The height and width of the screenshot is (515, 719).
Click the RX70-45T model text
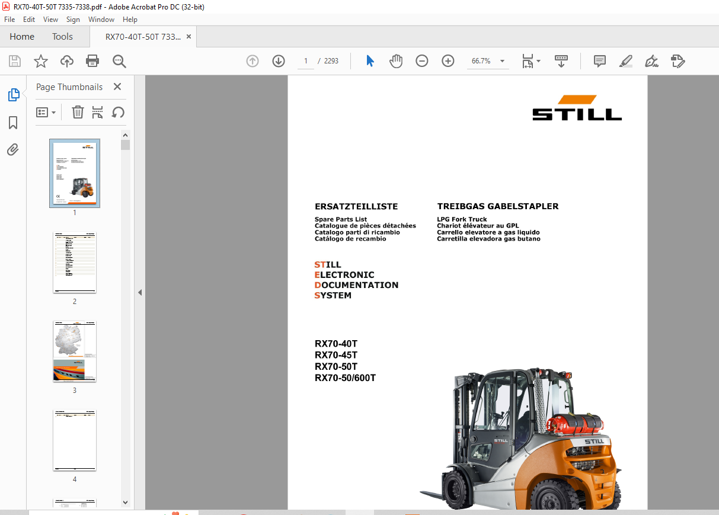(x=336, y=356)
